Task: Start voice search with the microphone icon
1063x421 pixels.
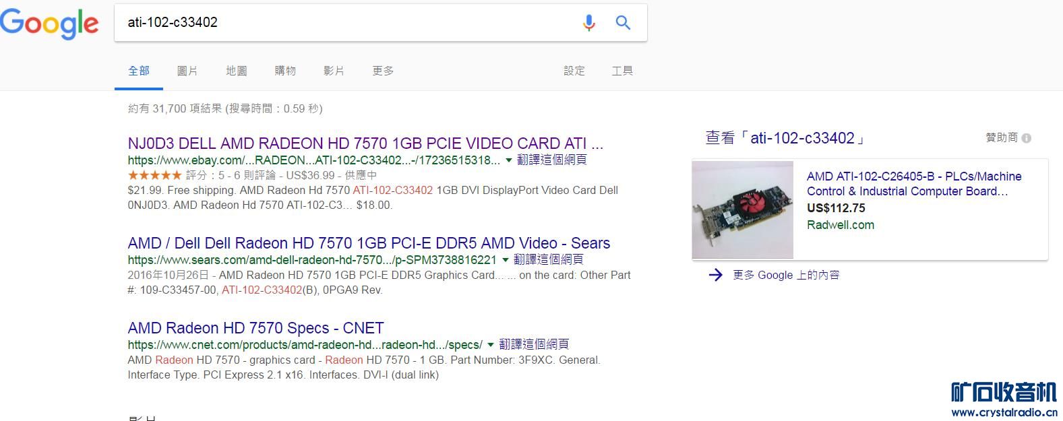Action: [x=588, y=23]
